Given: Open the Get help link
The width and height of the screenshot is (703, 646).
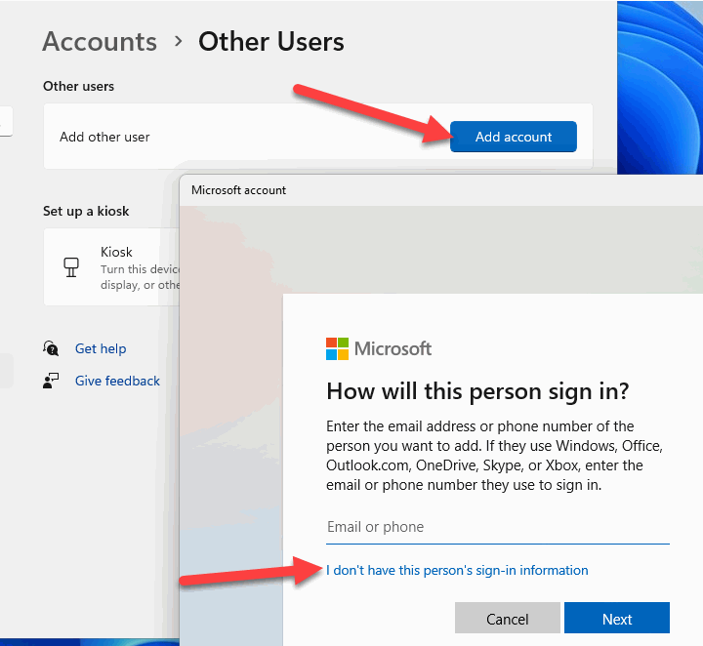Looking at the screenshot, I should (x=101, y=348).
